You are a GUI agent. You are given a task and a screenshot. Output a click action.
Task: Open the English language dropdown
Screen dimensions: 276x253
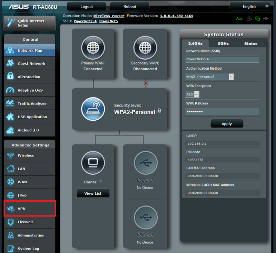(x=250, y=7)
